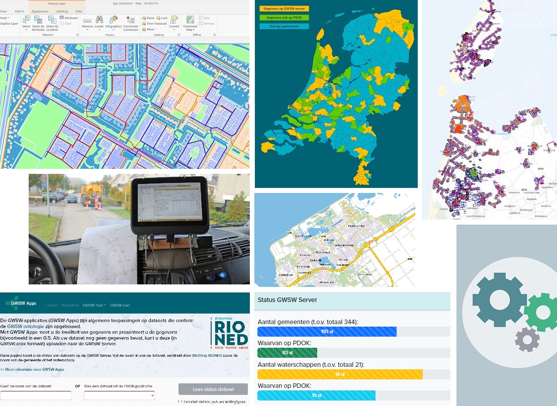
Task: Expand the PDOK-publicatie dataset dropdown
Action: 119,395
